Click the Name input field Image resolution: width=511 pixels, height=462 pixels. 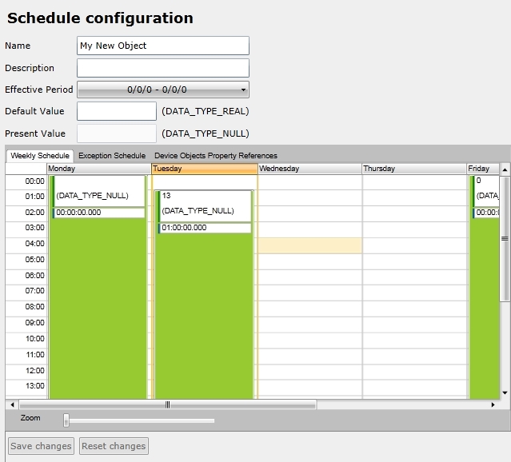point(162,46)
